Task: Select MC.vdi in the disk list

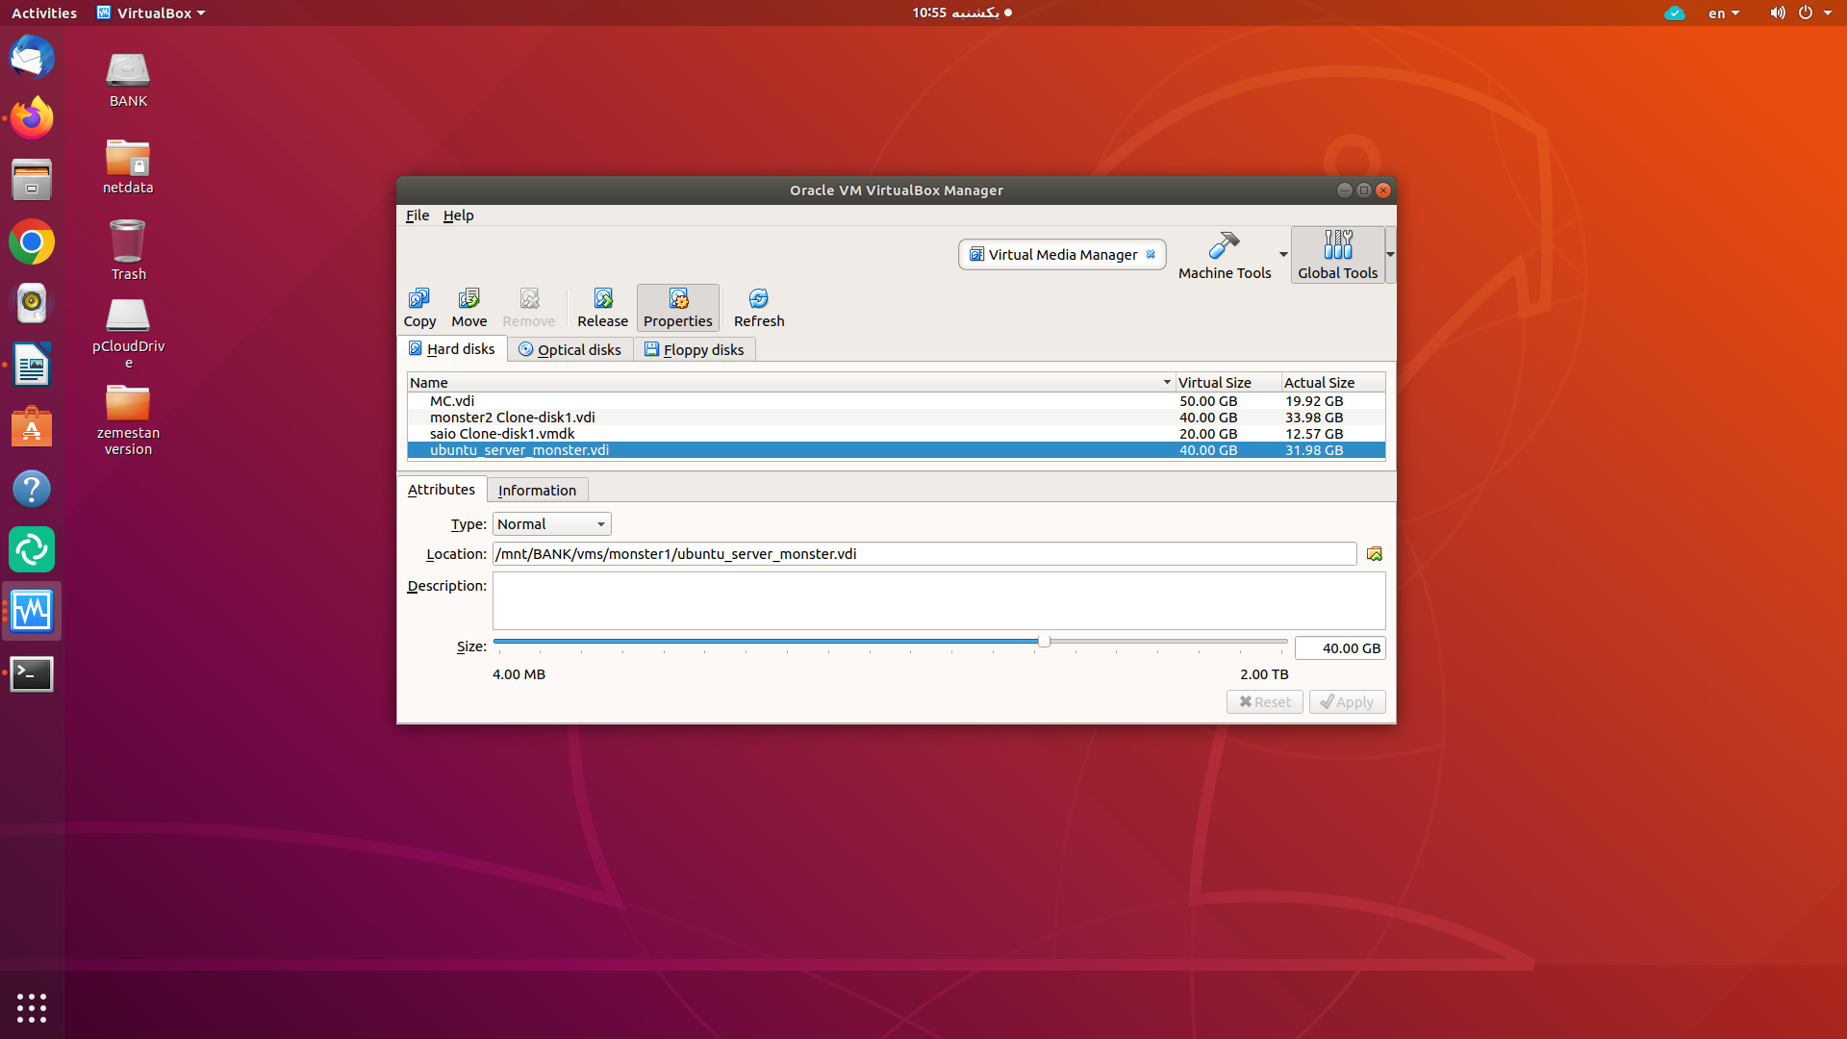Action: (452, 401)
